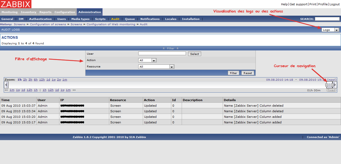Click the ZABBIX logo

16,4
